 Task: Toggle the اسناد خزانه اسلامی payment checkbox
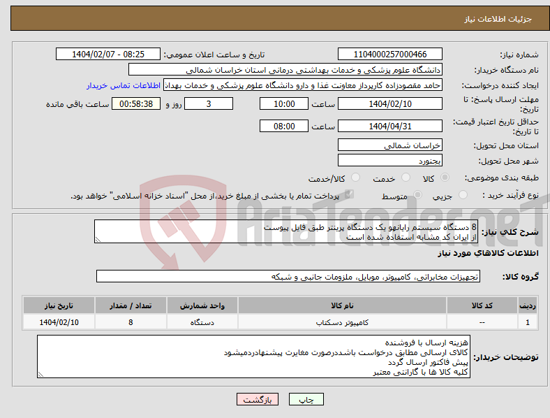(349, 194)
